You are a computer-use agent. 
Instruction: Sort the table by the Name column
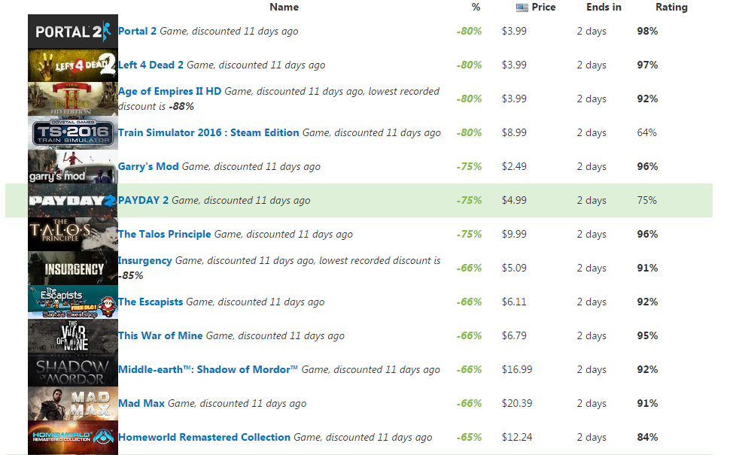coord(284,7)
